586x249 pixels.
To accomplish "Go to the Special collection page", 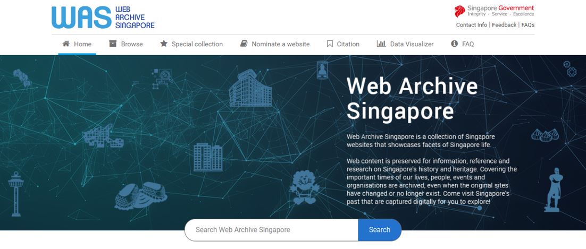I will (x=197, y=44).
